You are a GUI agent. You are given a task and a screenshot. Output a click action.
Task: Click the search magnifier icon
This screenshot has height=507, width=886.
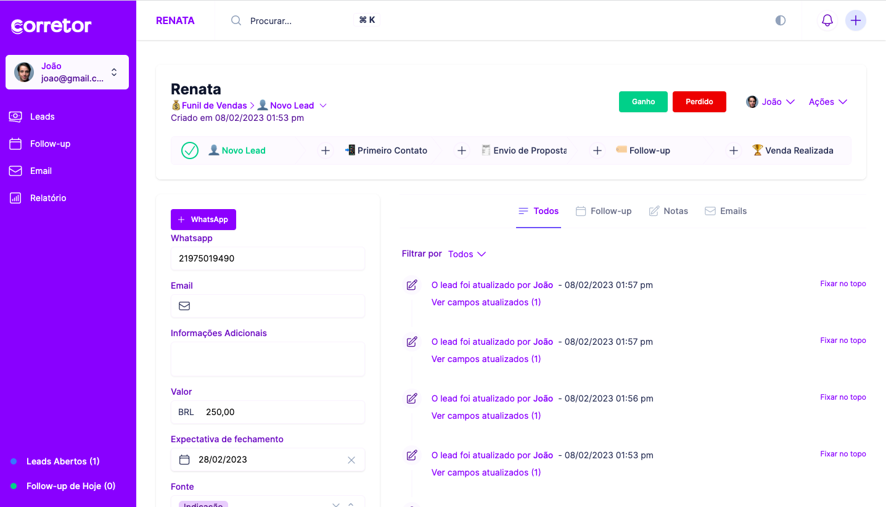tap(236, 20)
